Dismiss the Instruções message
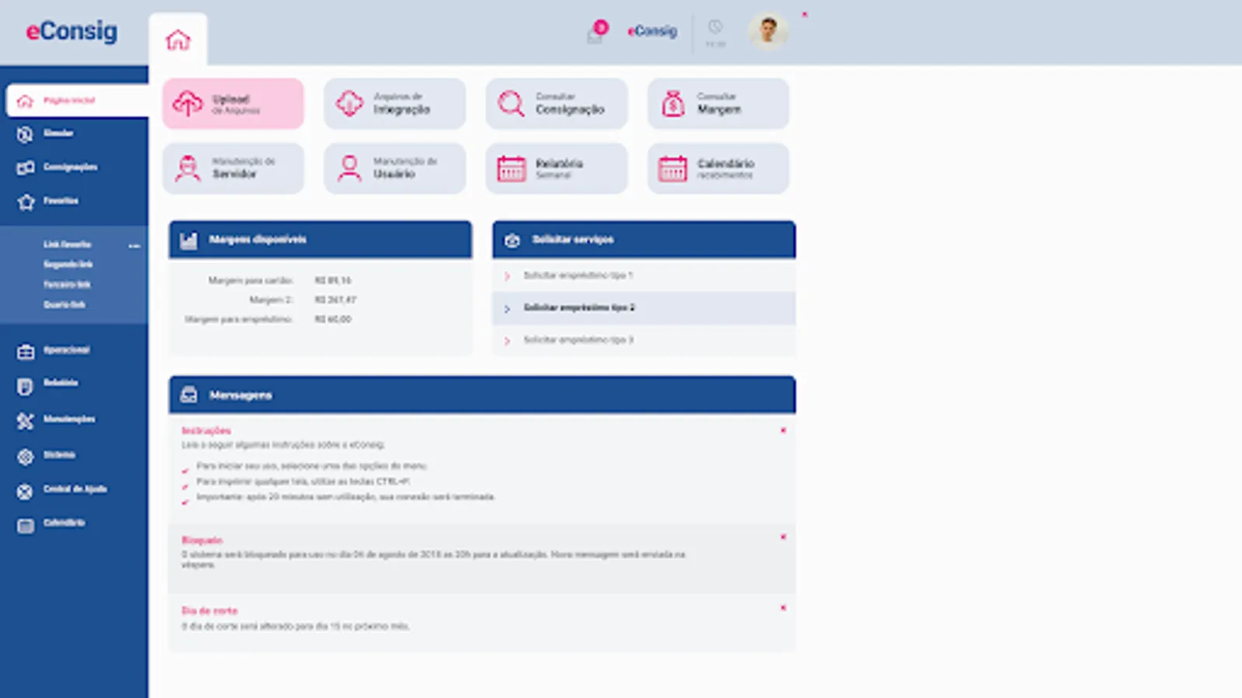Viewport: 1242px width, 698px height. [x=784, y=430]
